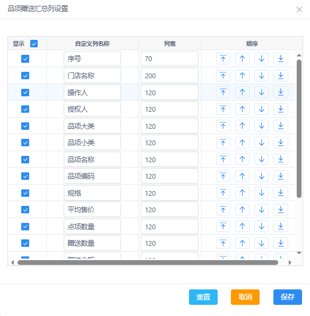Screen dimensions: 310x316
Task: Toggle the 显示 select-all checkbox in header
Action: [34, 44]
